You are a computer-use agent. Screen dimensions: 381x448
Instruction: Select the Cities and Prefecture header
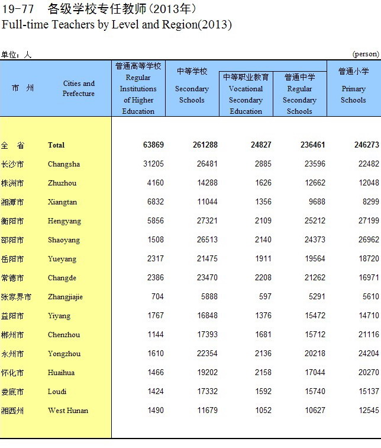pos(79,88)
